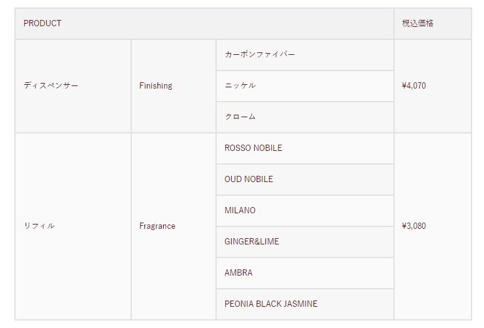Click the Fragrance category cell

tap(157, 226)
